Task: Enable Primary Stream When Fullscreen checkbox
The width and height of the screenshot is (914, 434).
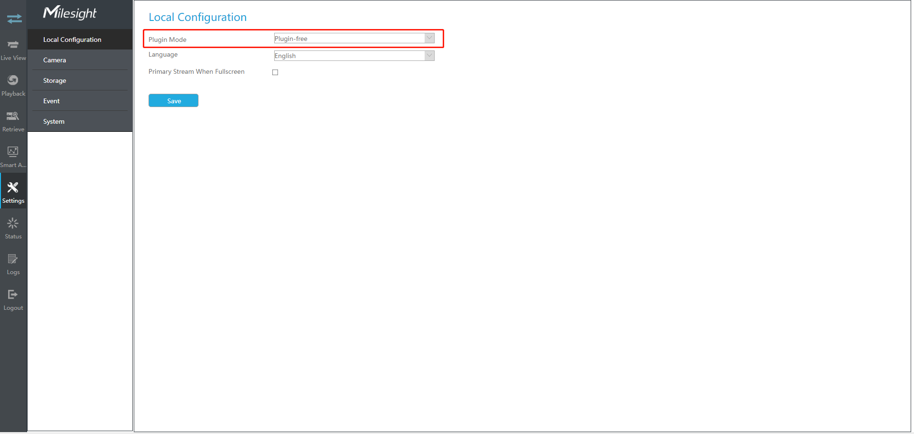Action: coord(275,72)
